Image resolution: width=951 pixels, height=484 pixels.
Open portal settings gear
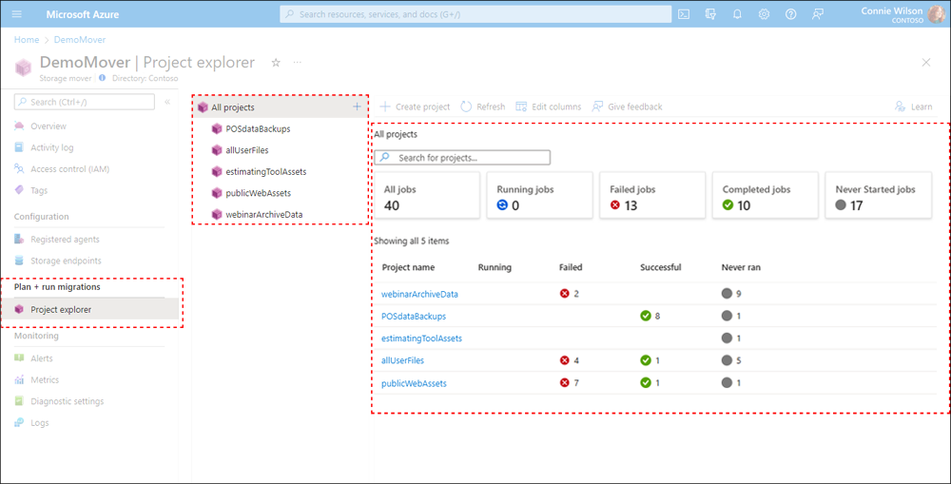tap(765, 14)
